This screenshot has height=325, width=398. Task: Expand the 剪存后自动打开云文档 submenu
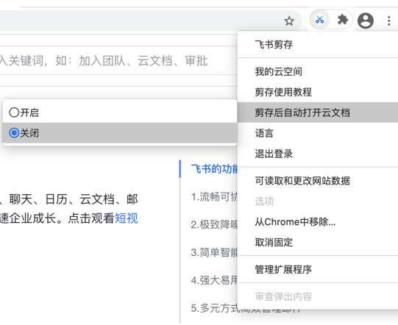pyautogui.click(x=318, y=113)
